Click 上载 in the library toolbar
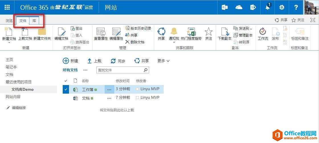The width and height of the screenshot is (319, 143). 94,61
